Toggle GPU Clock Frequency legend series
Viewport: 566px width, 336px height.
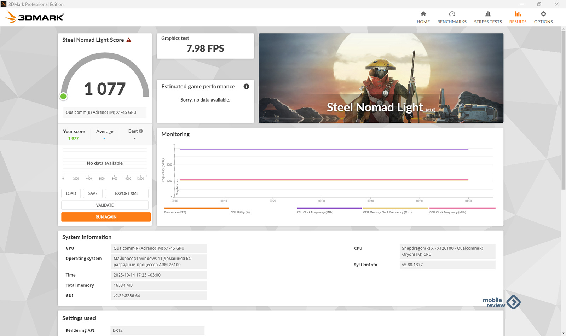click(x=447, y=212)
